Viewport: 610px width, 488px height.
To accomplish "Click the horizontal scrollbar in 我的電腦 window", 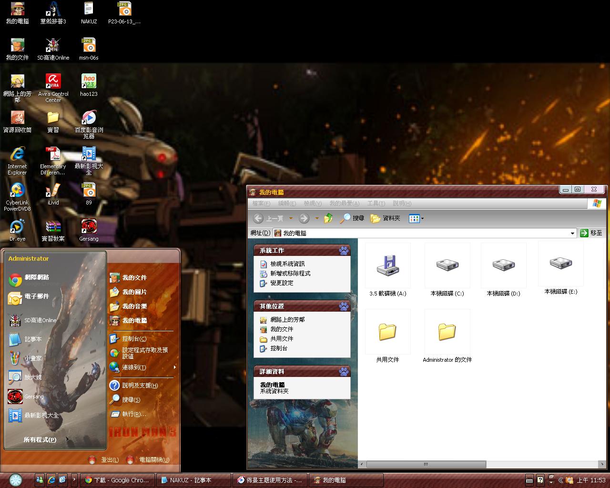I will tap(426, 464).
